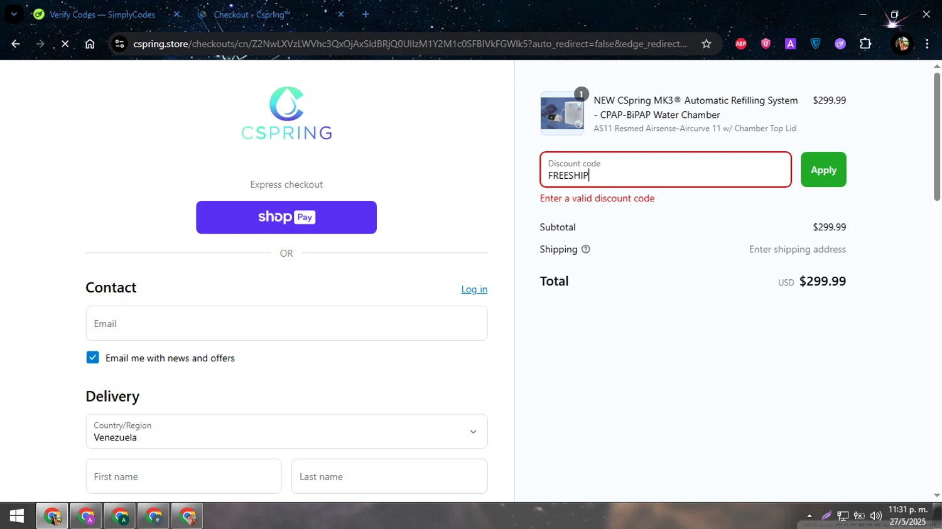This screenshot has width=942, height=529.
Task: Click the Total $299.99 amount
Action: click(x=823, y=281)
